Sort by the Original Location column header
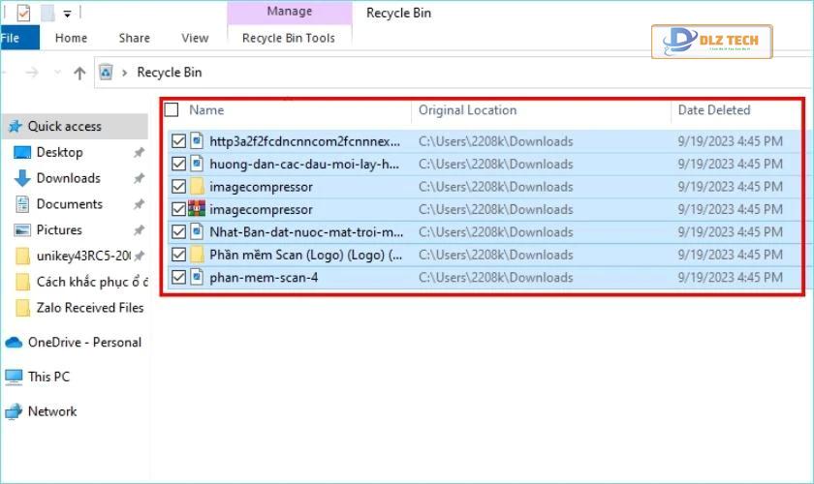Image resolution: width=814 pixels, height=484 pixels. coord(468,110)
